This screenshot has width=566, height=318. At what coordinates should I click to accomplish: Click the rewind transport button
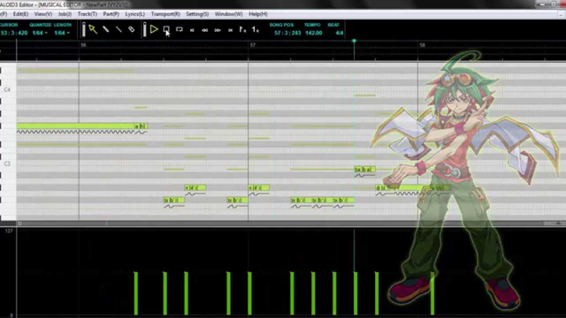205,30
